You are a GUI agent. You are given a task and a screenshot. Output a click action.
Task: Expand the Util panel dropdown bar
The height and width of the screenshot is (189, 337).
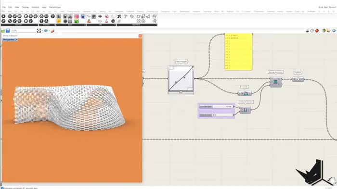(101, 25)
